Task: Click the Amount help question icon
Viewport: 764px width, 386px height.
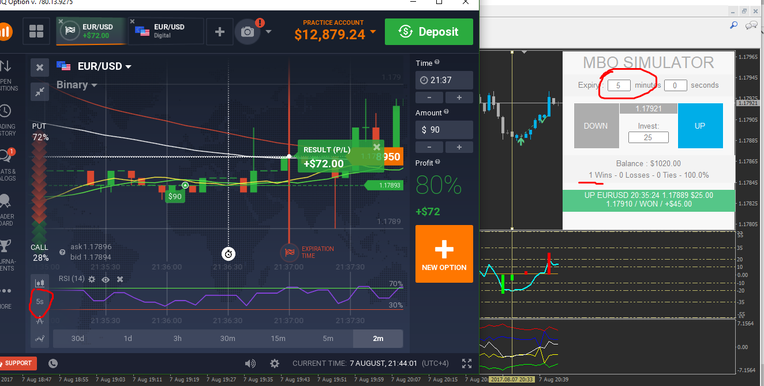Action: click(447, 112)
